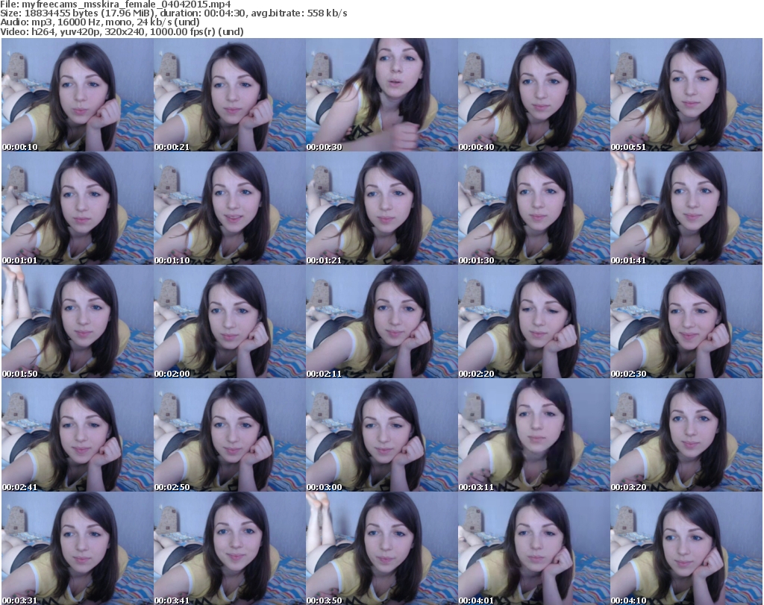Click the Size and duration info line
Screen dimensions: 764x605
pyautogui.click(x=174, y=13)
